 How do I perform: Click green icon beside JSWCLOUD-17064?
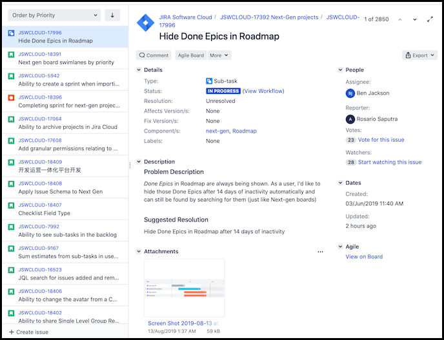[11, 119]
